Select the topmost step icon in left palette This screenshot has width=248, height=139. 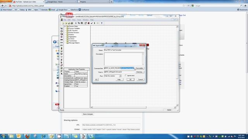[x=62, y=28]
